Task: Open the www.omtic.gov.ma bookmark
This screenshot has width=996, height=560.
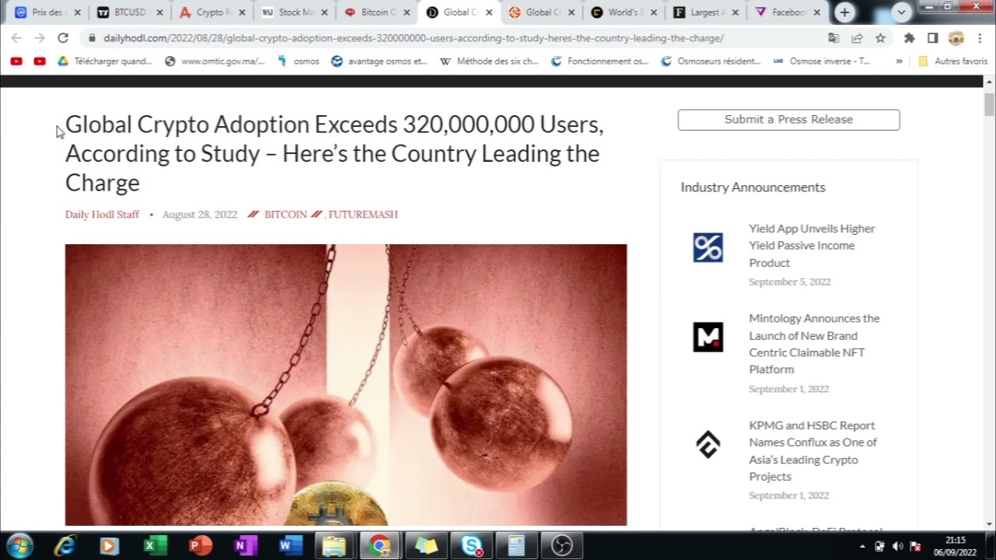Action: [216, 61]
